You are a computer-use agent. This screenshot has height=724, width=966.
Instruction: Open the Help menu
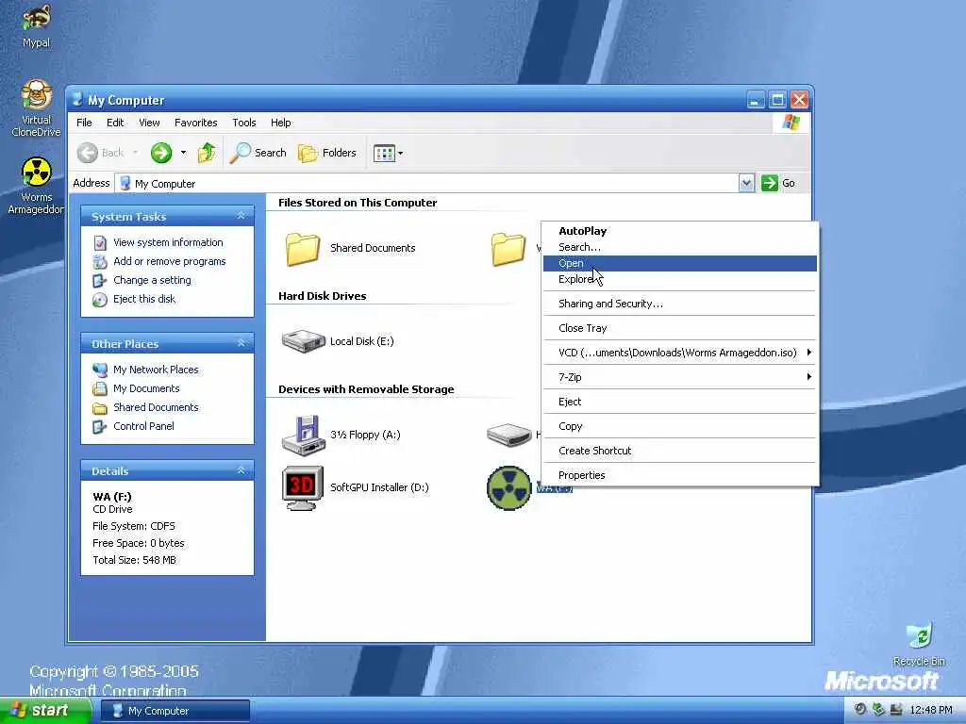tap(280, 123)
